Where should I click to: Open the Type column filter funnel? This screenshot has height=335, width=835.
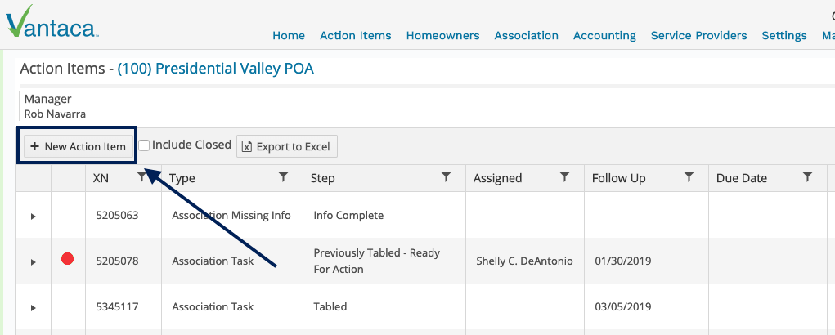283,177
